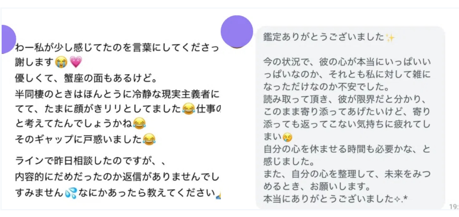Click the crying face emoji after 謝します

(61, 62)
